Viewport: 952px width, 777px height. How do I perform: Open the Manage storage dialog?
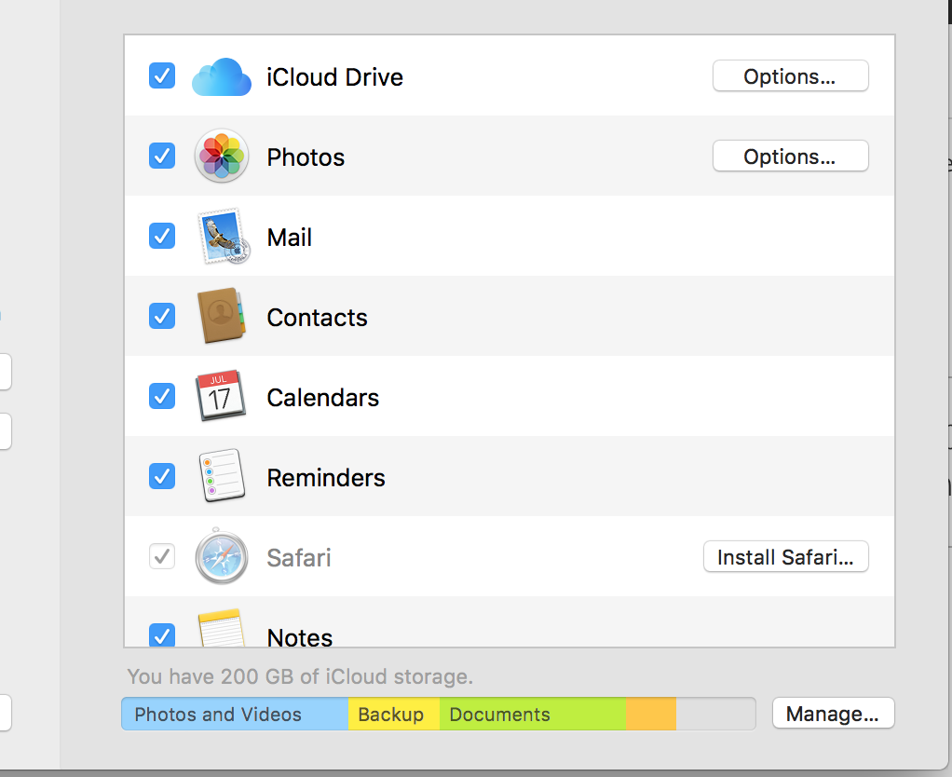point(833,714)
